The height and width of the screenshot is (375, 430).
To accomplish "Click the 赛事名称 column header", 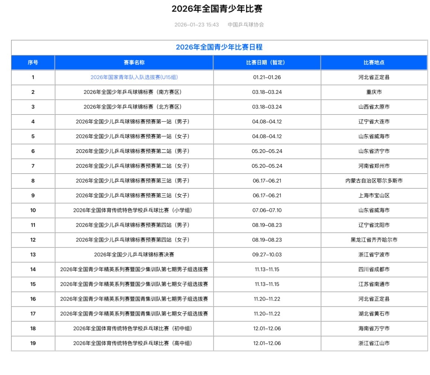I will pos(134,62).
